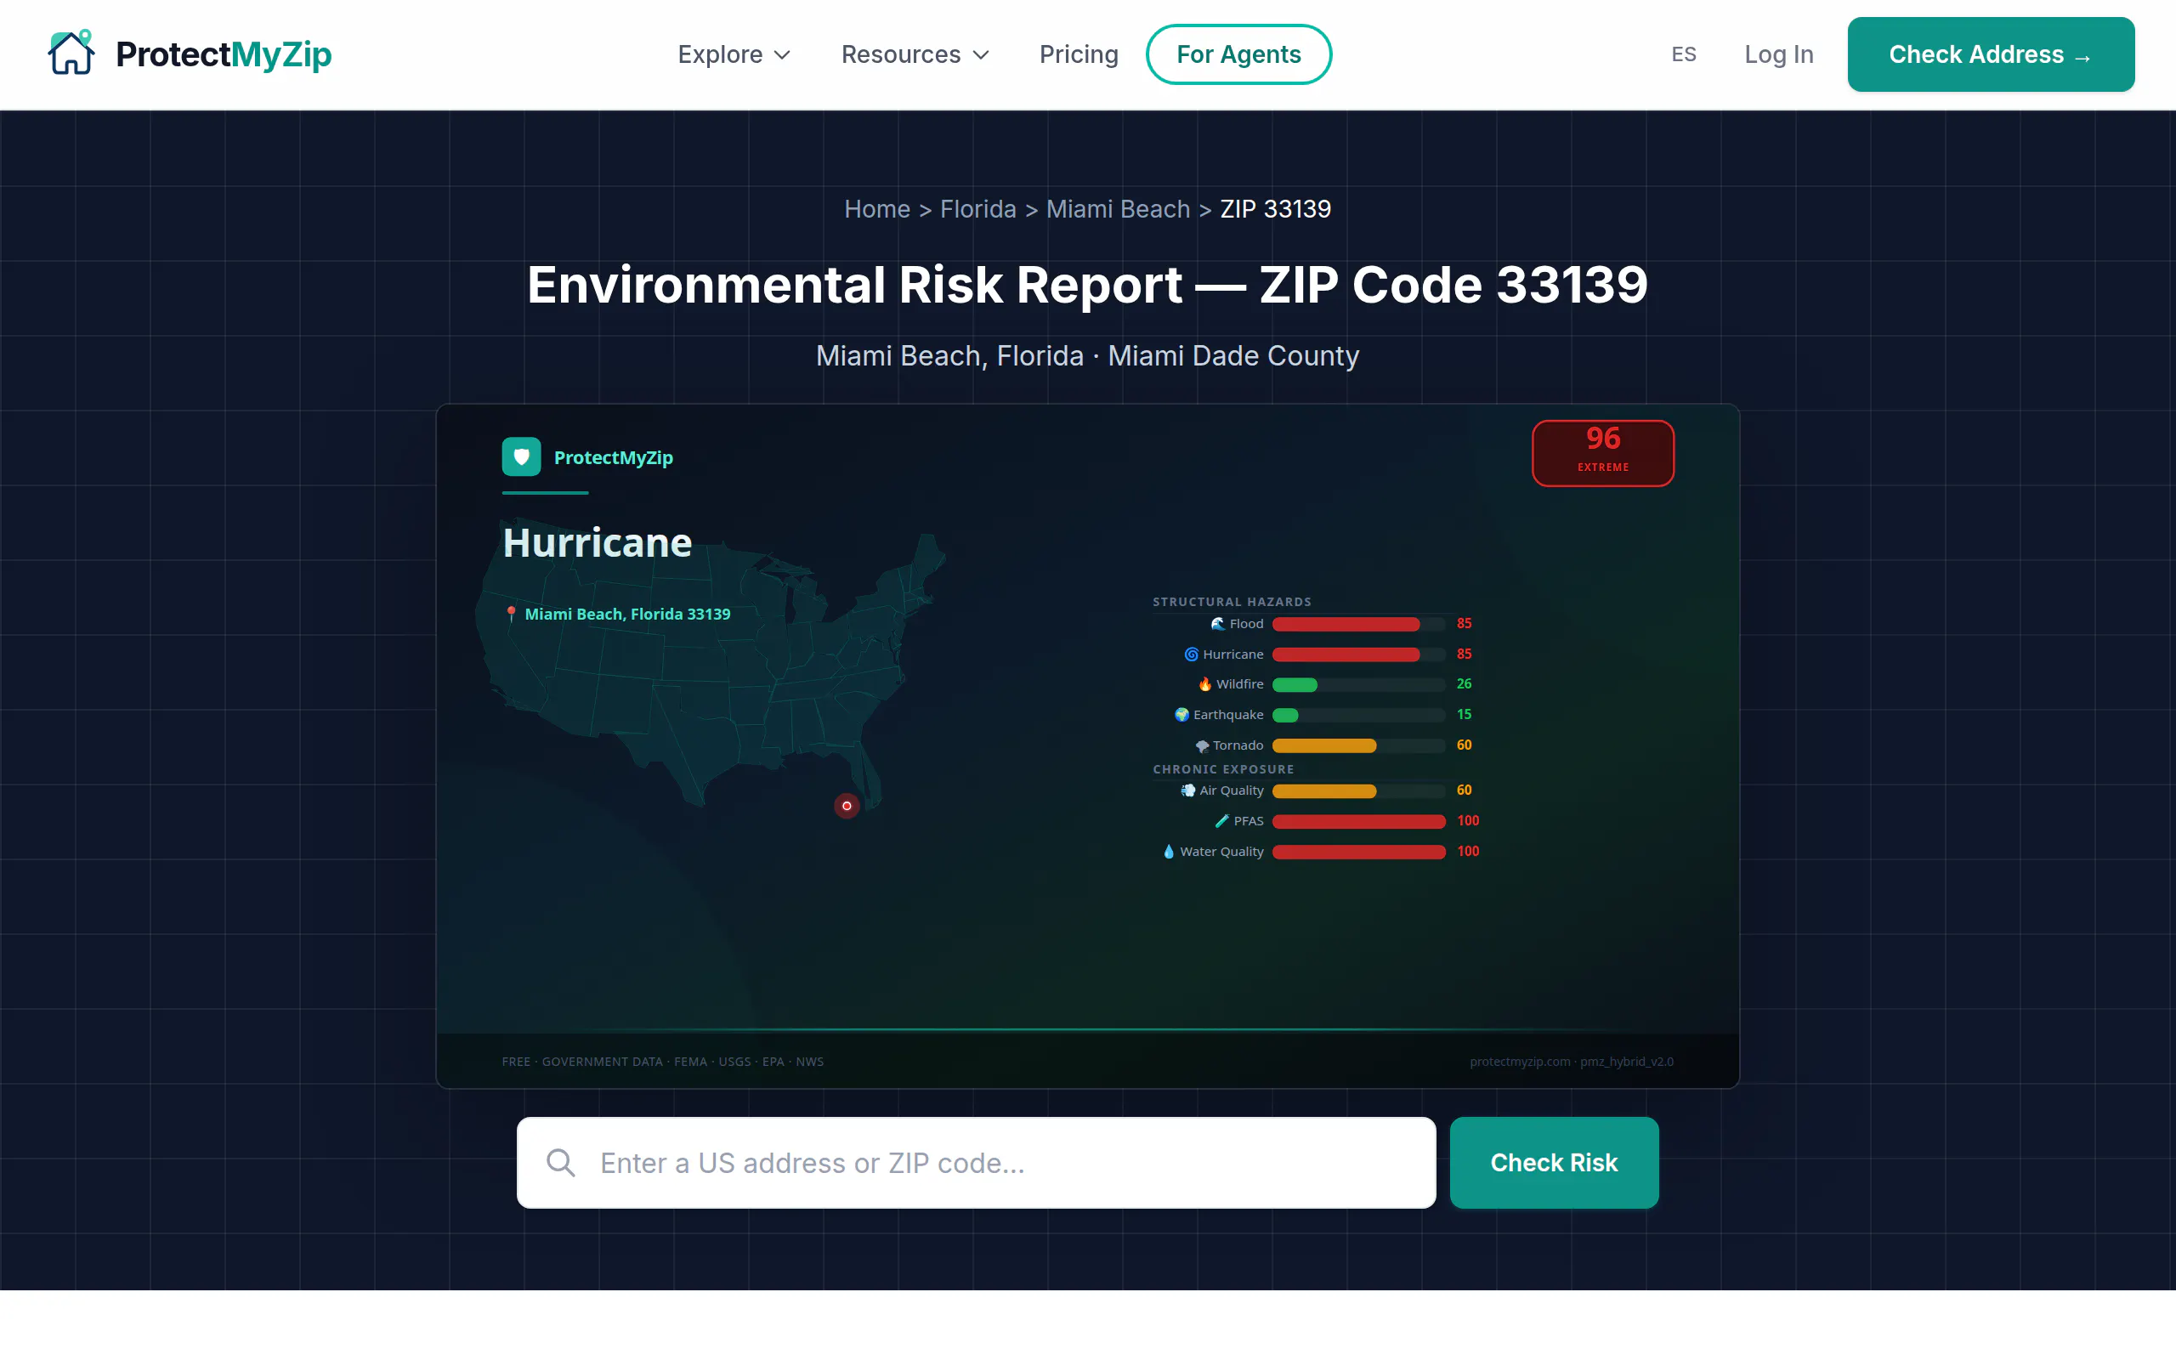Click the Hurricane risk bar

pos(1358,654)
